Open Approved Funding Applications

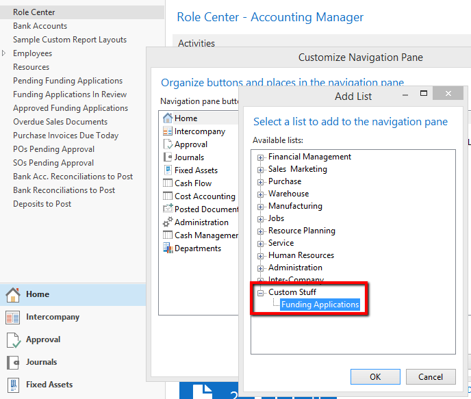[71, 108]
